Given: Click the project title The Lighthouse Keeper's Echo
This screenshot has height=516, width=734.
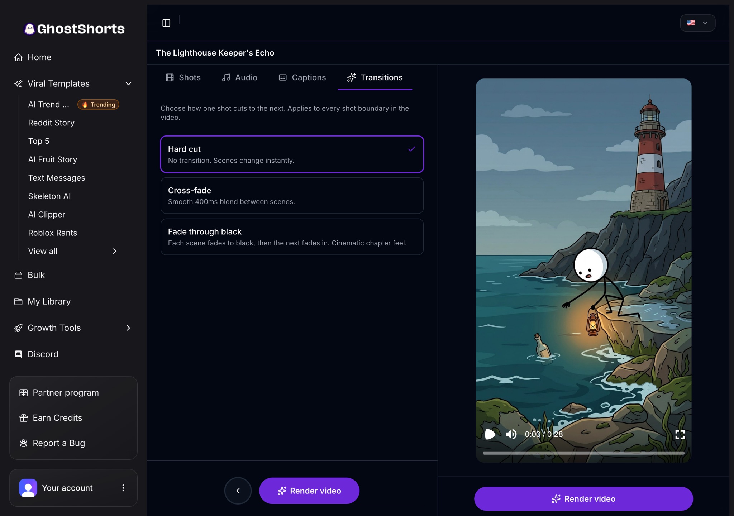Looking at the screenshot, I should 215,53.
